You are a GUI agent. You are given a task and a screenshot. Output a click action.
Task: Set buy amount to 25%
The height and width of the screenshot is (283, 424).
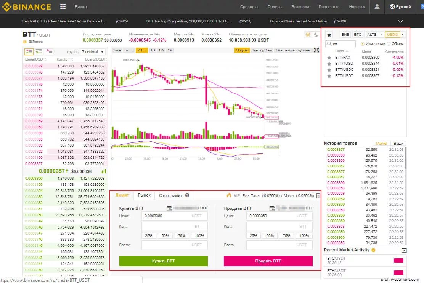[148, 236]
